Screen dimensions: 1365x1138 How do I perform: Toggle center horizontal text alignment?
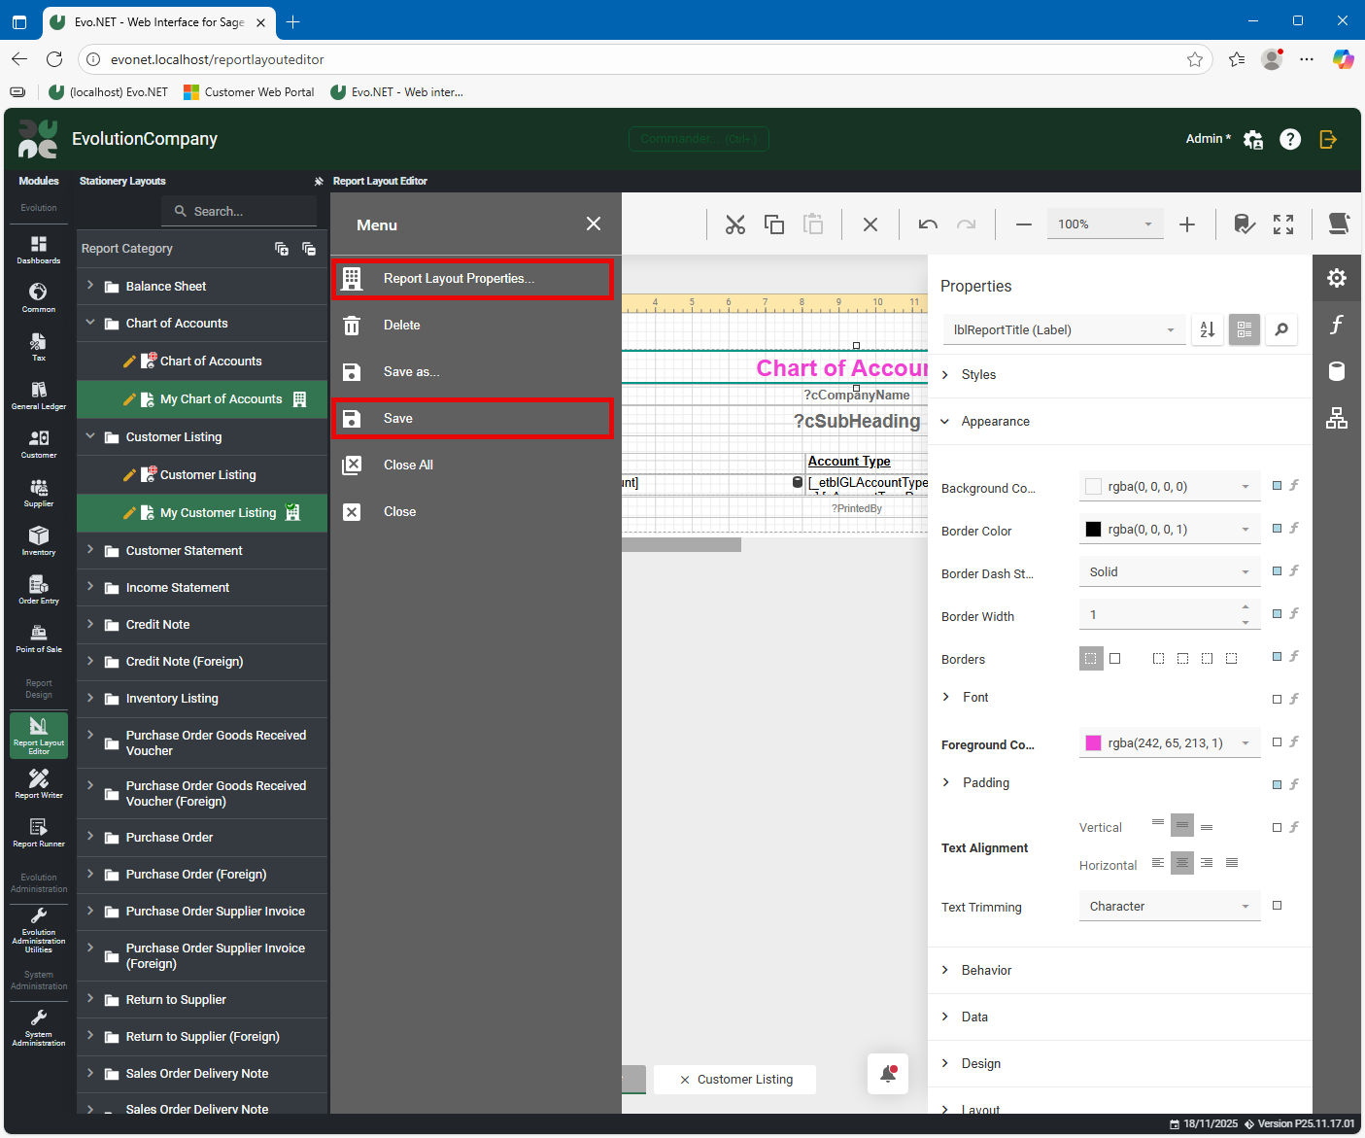(x=1182, y=863)
